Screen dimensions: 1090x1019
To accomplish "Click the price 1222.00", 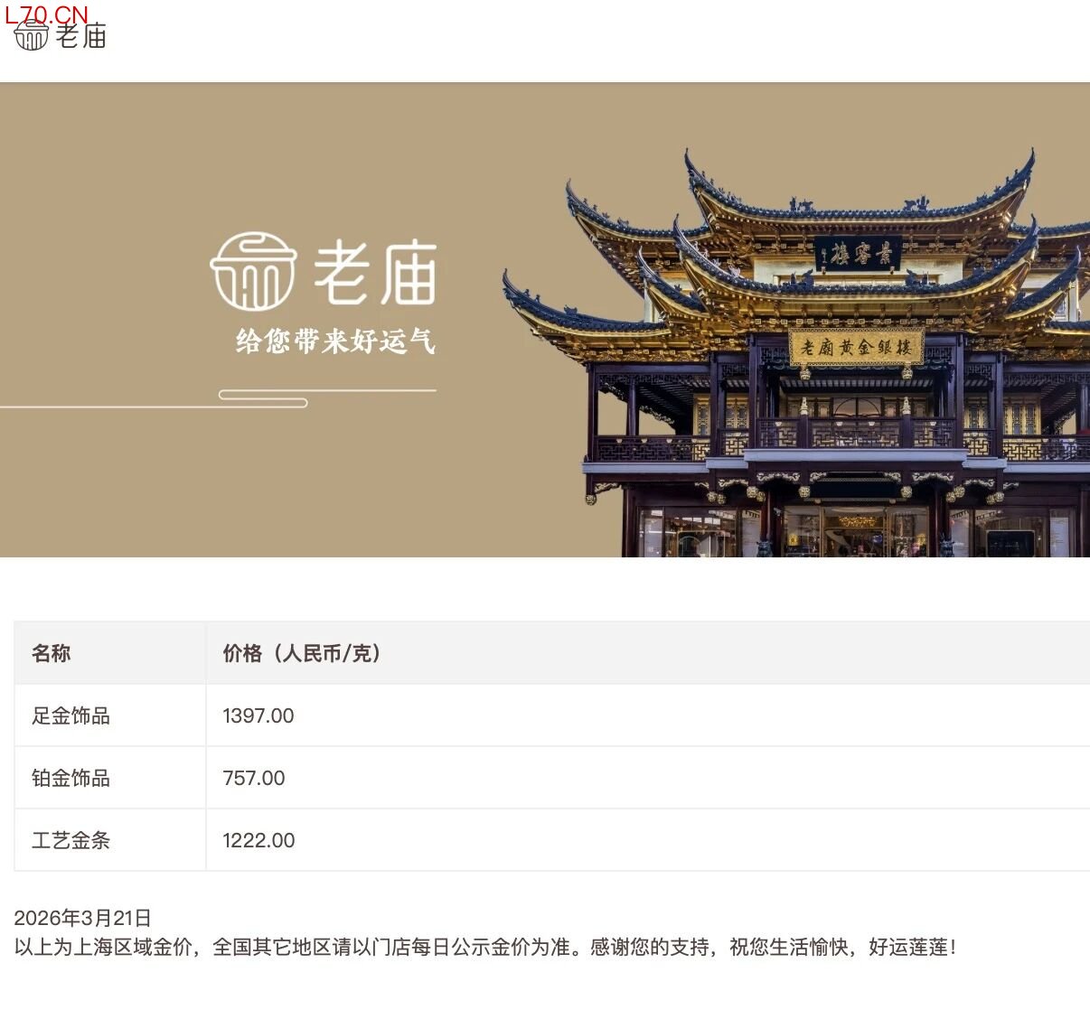I will click(258, 840).
